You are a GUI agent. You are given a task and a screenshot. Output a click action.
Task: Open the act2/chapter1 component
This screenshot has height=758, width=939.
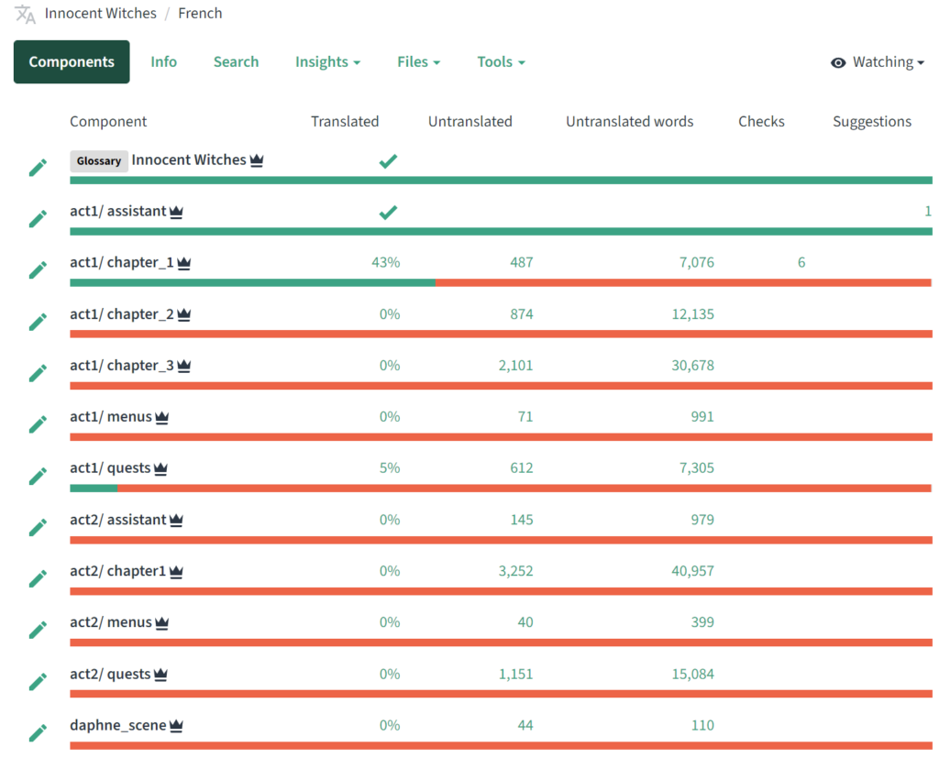click(x=118, y=571)
